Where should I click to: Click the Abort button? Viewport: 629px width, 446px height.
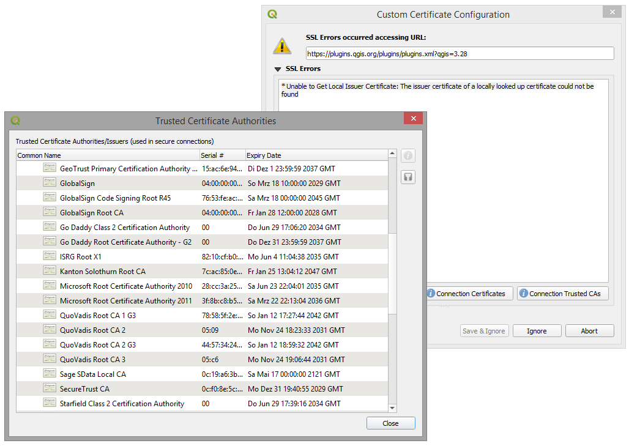[x=589, y=330]
